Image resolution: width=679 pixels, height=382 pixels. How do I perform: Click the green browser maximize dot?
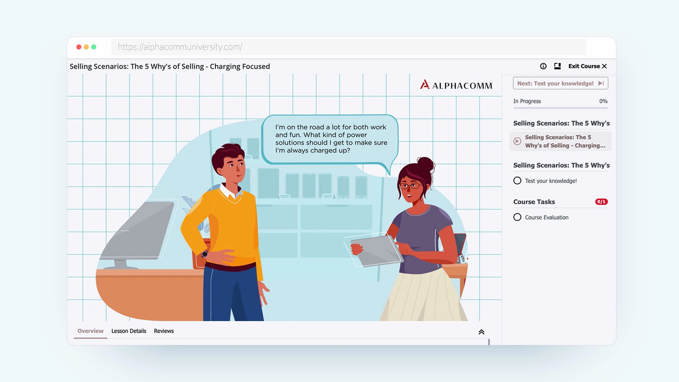pos(94,47)
